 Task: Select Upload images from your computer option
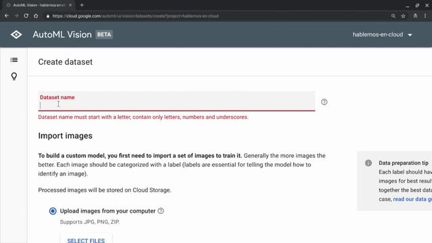click(x=53, y=211)
